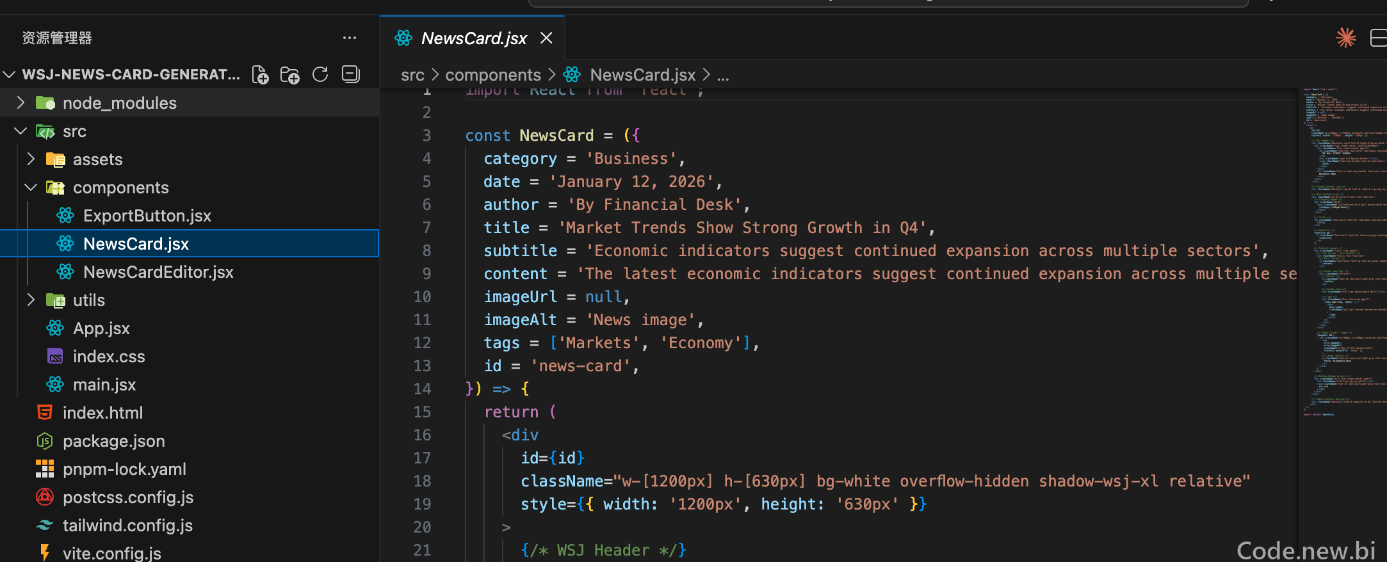Click the word return on line 15
Viewport: 1387px width, 562px height.
[x=511, y=412]
